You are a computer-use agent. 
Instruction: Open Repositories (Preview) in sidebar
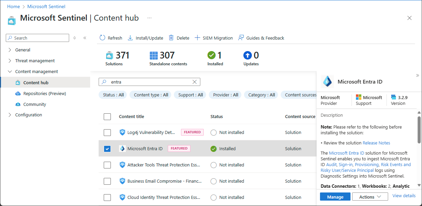pyautogui.click(x=44, y=94)
